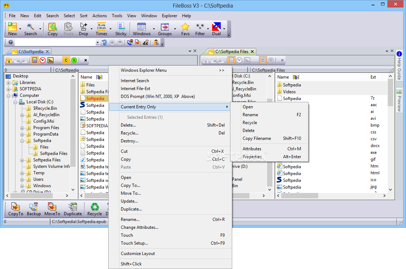Viewport: 406px width, 269px height.
Task: Click the bar chart icon in C:\Softpedia pane
Action: 51,60
